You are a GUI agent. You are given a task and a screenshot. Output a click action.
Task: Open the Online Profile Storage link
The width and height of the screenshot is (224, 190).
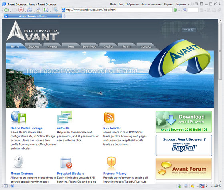26,128
